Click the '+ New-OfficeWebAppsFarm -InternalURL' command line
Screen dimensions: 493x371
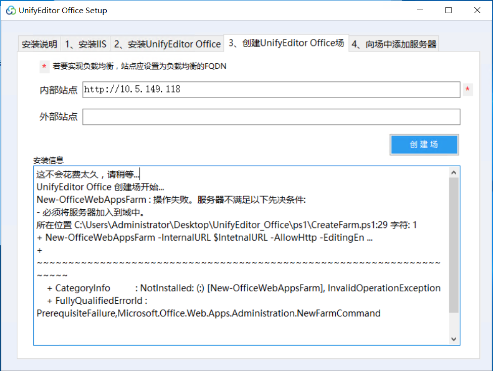pyautogui.click(x=205, y=238)
